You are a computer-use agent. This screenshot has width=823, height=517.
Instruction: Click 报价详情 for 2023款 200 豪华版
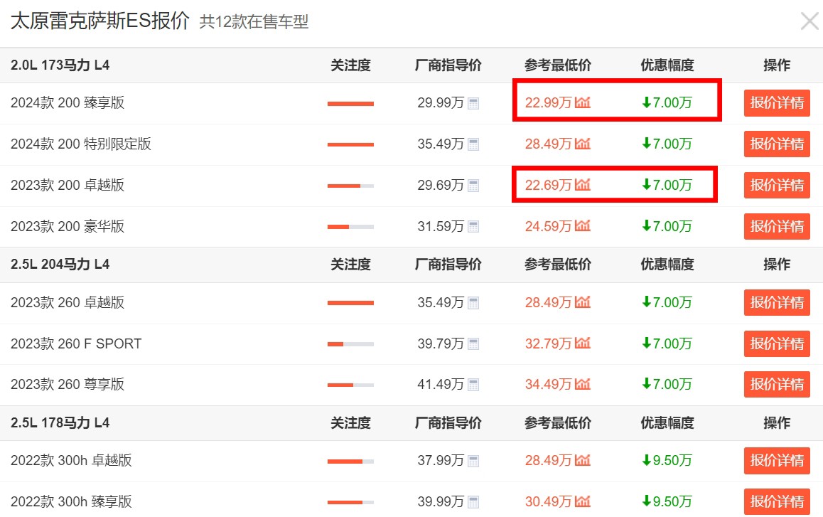click(x=777, y=226)
